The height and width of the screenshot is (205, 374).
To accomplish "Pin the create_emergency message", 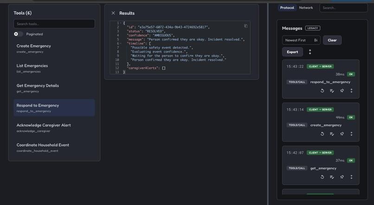I will pos(342,134).
